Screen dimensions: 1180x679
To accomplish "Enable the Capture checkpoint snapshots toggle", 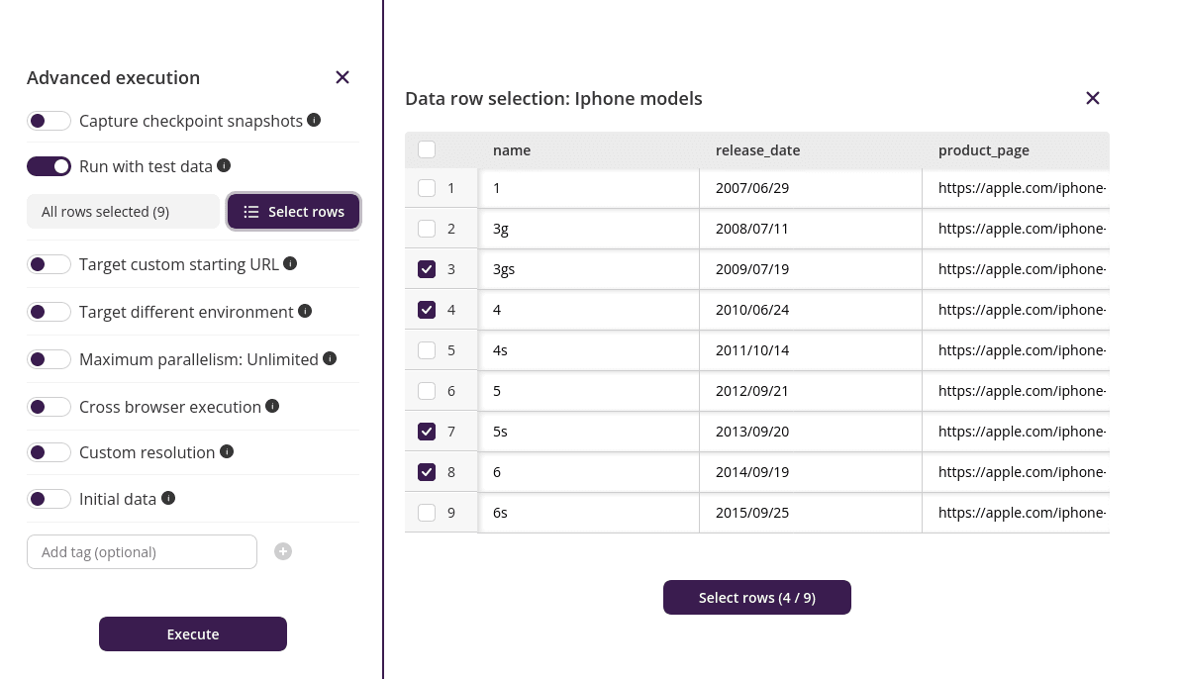I will 49,120.
